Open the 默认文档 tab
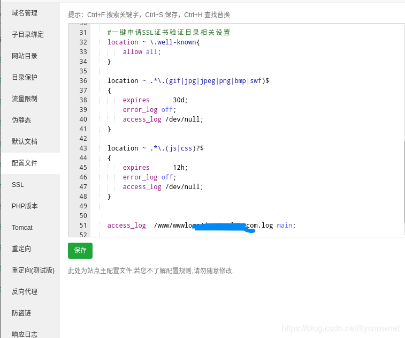The width and height of the screenshot is (405, 338). coord(25,141)
